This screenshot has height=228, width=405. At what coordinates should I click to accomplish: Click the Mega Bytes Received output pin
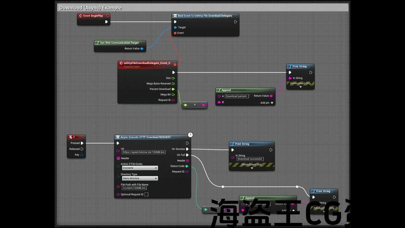[173, 84]
